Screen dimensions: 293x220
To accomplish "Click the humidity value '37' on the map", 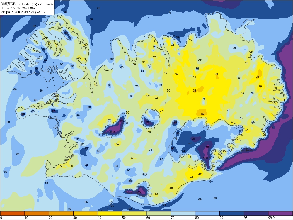I will coord(203,114).
